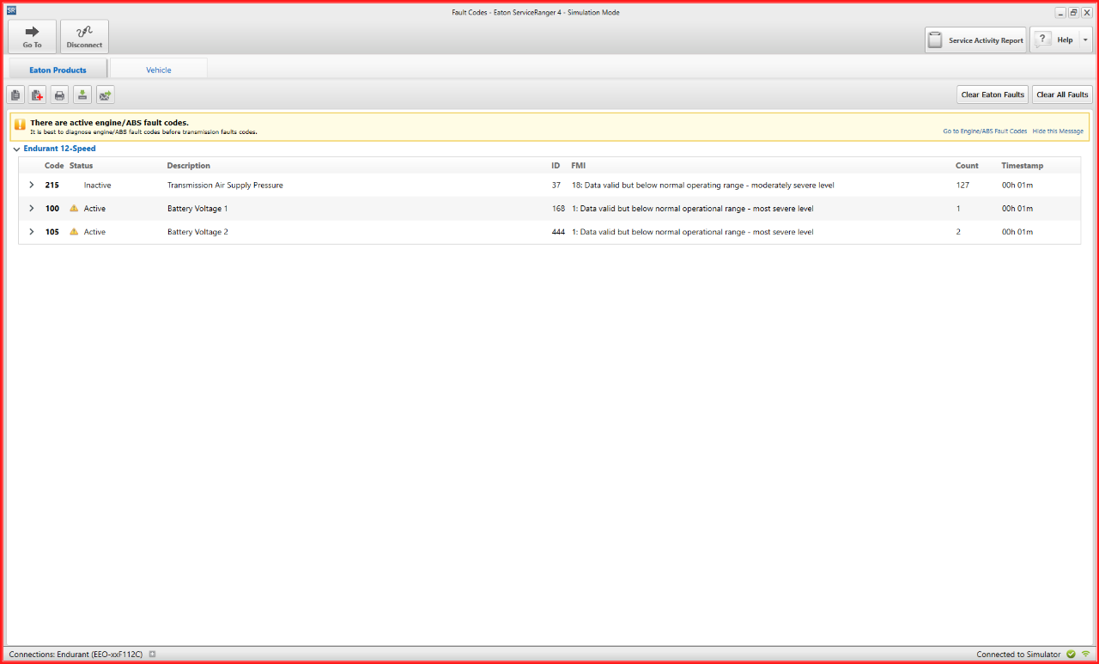The width and height of the screenshot is (1099, 664).
Task: Click the Clear All Faults button
Action: pyautogui.click(x=1062, y=94)
